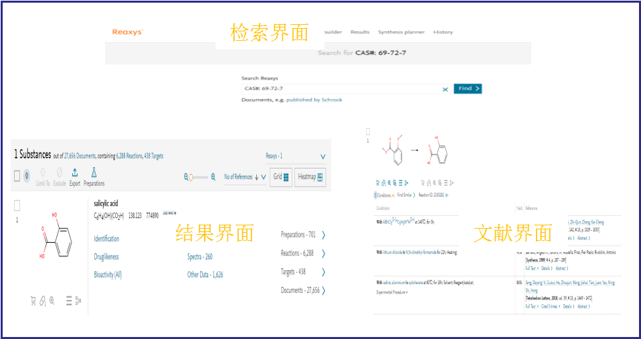
Task: Open the published by Schrock example link
Action: tap(314, 100)
